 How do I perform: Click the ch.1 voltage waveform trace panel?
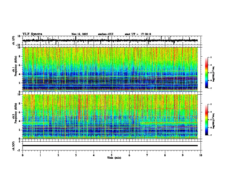[x=112, y=40]
